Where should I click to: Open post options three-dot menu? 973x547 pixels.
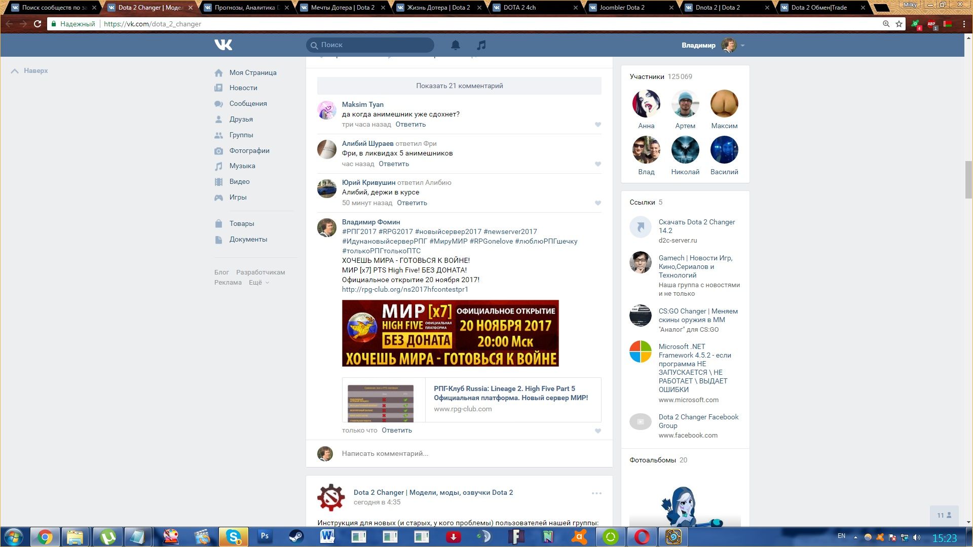(596, 493)
